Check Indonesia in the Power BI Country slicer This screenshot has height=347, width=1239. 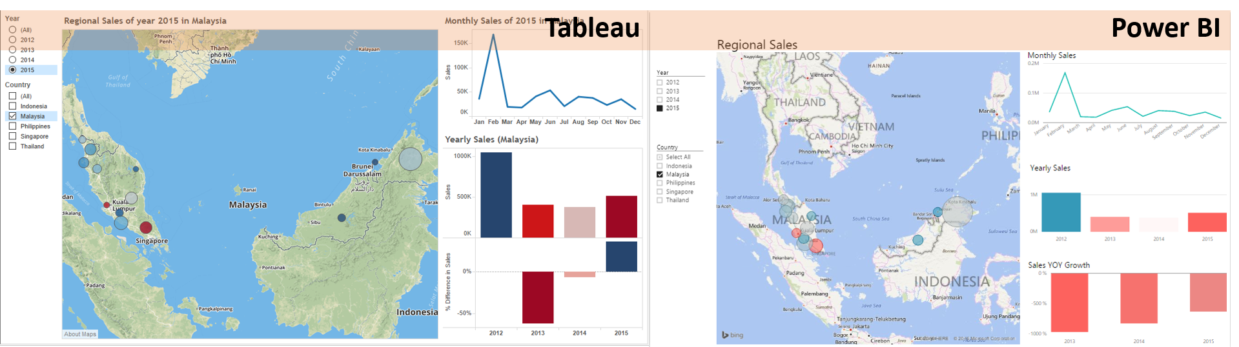tap(660, 166)
